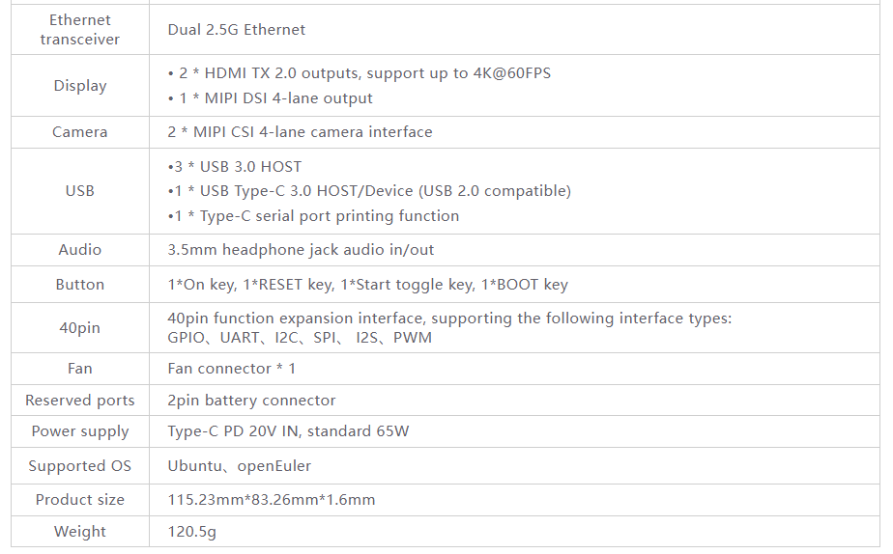Click the Camera row label
Screen dimensions: 893x554
79,132
